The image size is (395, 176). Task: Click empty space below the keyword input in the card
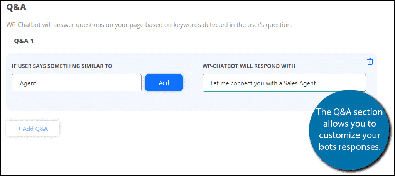pyautogui.click(x=98, y=101)
